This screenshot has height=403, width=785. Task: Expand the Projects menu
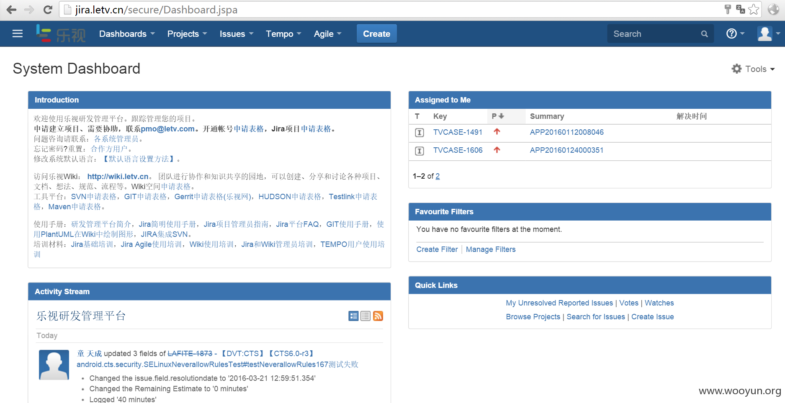[187, 34]
